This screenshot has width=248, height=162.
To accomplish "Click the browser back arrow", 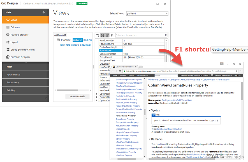I will point(112,71).
